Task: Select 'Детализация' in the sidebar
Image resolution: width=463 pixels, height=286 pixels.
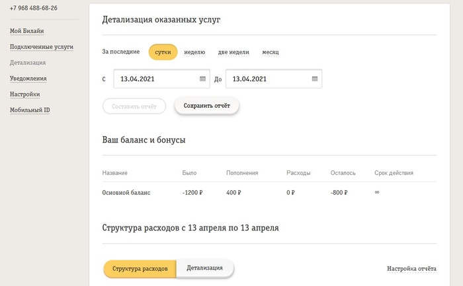Action: pos(28,63)
